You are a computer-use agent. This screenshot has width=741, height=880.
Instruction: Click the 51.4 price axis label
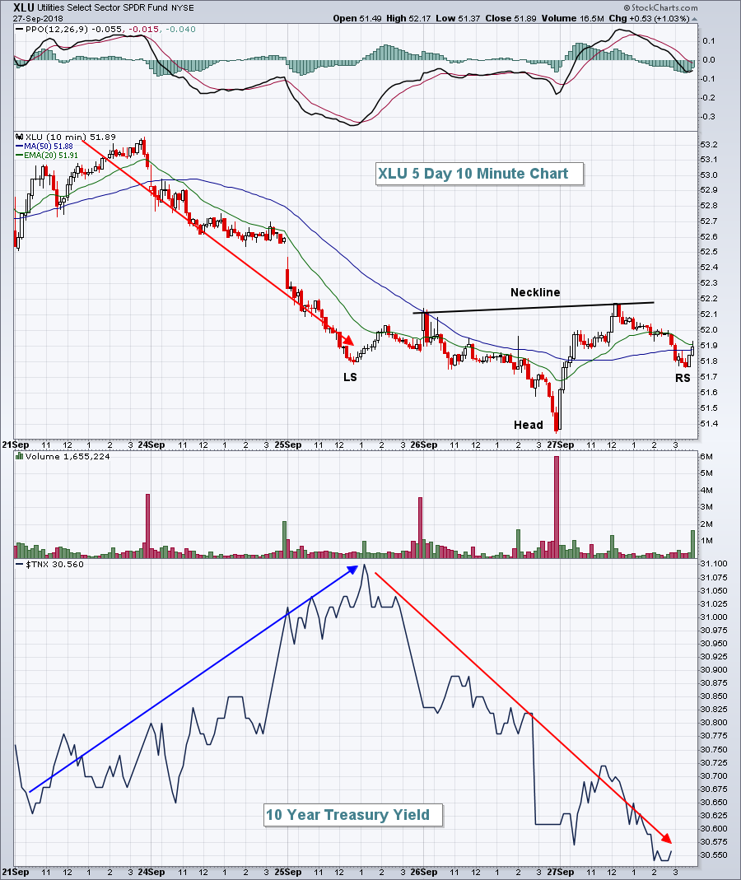(x=708, y=424)
